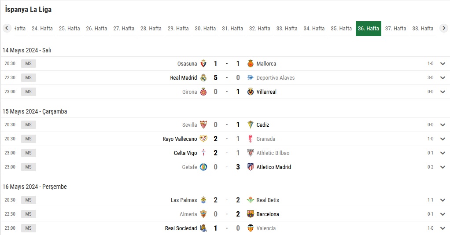The image size is (450, 235).
Task: Expand the Osasuna vs Mallorca match details
Action: pos(443,64)
